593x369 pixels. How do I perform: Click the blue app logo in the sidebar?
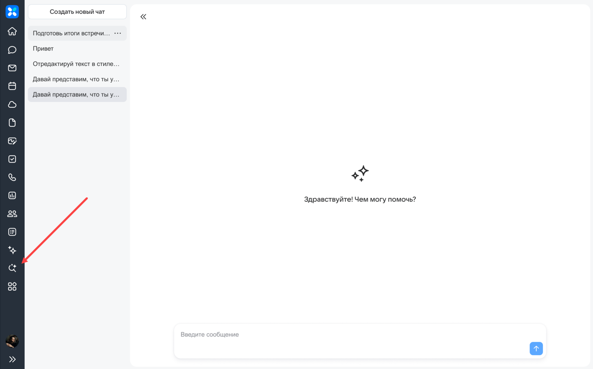(12, 12)
